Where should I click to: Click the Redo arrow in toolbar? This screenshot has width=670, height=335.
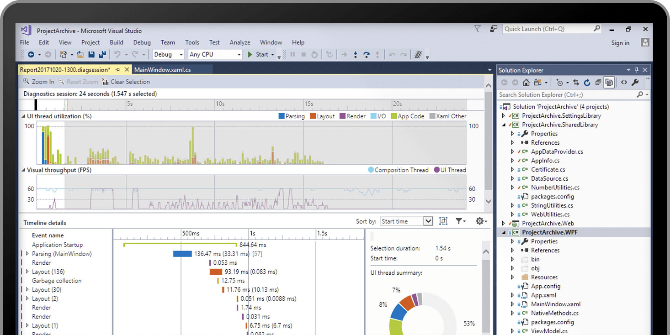[135, 54]
